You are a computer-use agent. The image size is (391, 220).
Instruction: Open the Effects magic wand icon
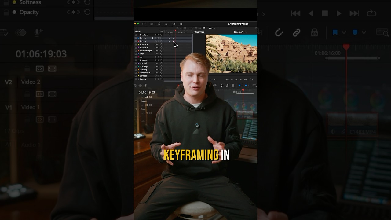[x=159, y=24]
